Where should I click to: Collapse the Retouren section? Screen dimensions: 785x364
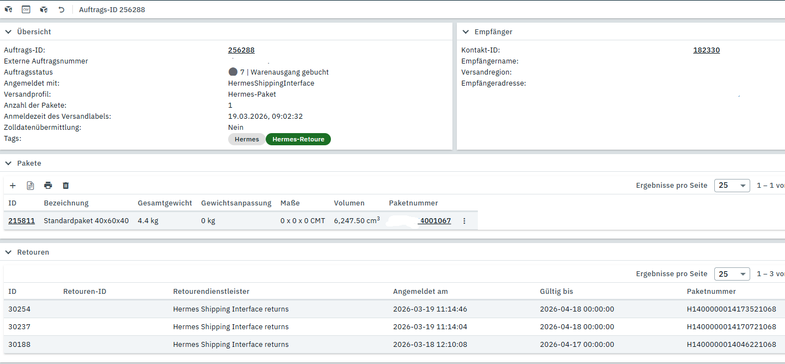click(x=8, y=252)
